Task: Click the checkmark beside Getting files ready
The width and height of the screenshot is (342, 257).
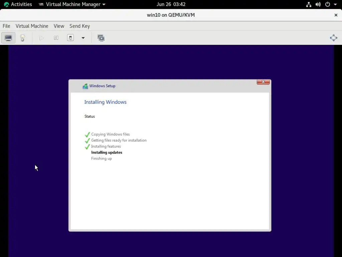Action: [87, 141]
